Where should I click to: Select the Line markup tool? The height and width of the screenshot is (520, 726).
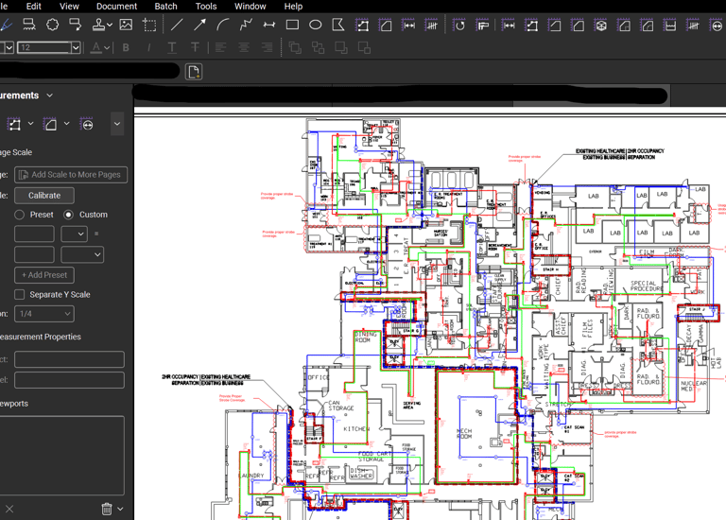pos(177,25)
